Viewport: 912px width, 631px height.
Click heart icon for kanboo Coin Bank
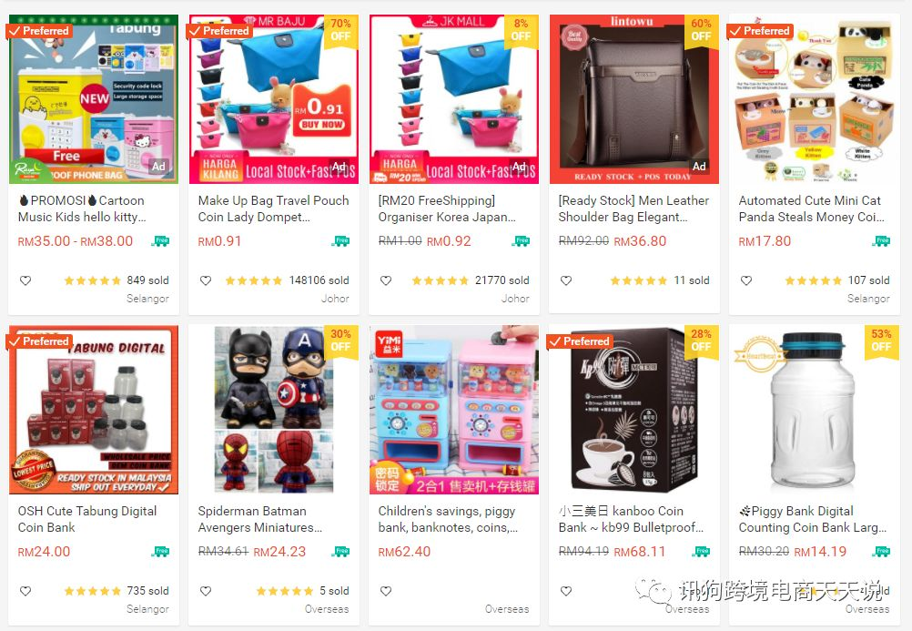tap(566, 591)
